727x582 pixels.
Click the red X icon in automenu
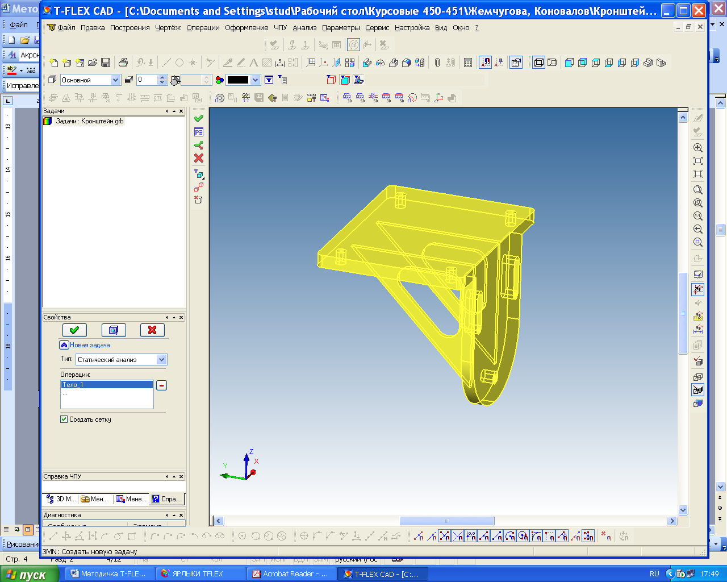pyautogui.click(x=198, y=159)
